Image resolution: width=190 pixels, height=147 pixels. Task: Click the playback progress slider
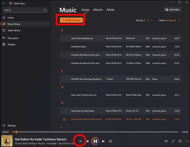(x=95, y=132)
